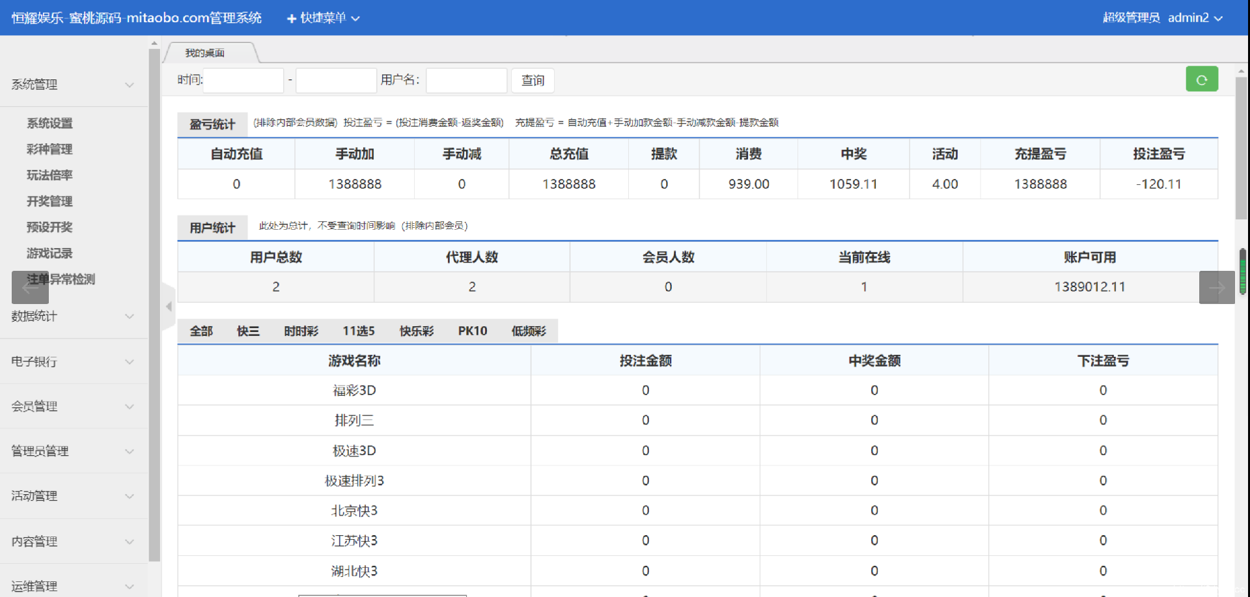This screenshot has height=597, width=1250.
Task: Click the start time input field
Action: coord(243,81)
